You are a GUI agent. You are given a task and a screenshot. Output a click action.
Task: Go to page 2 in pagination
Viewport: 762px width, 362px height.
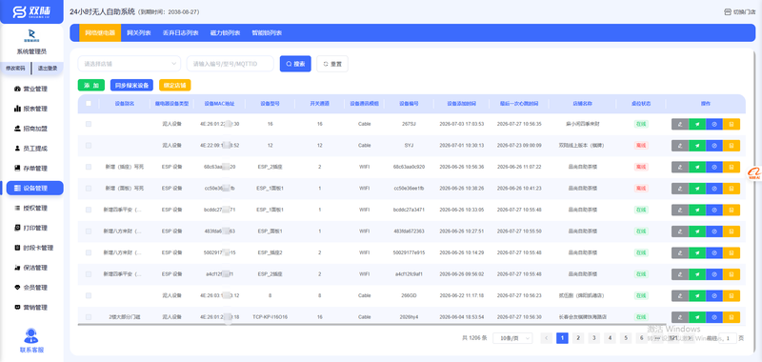click(578, 338)
